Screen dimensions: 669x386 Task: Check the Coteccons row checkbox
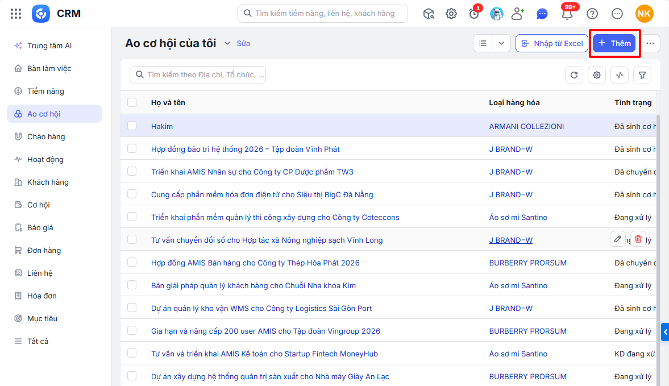pyautogui.click(x=132, y=217)
